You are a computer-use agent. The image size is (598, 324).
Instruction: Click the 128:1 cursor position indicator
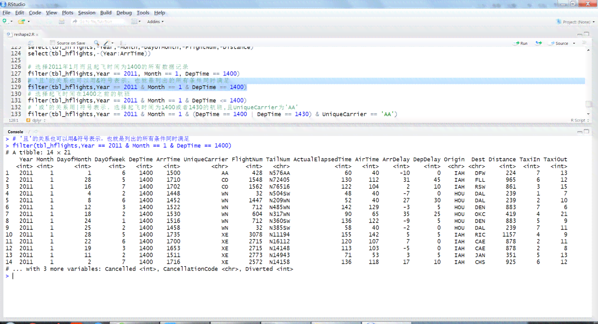pos(14,121)
